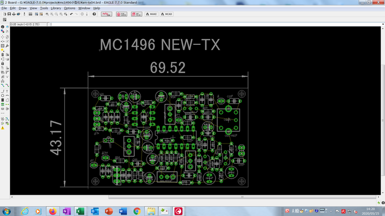Select the Route tool
The width and height of the screenshot is (385, 216).
click(x=3, y=85)
